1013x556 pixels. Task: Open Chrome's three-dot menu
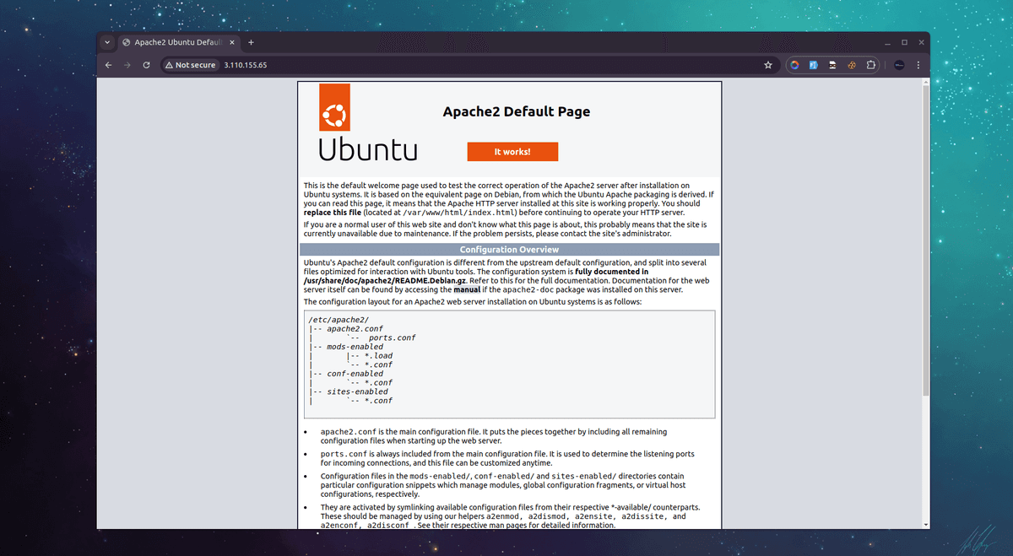click(x=918, y=65)
